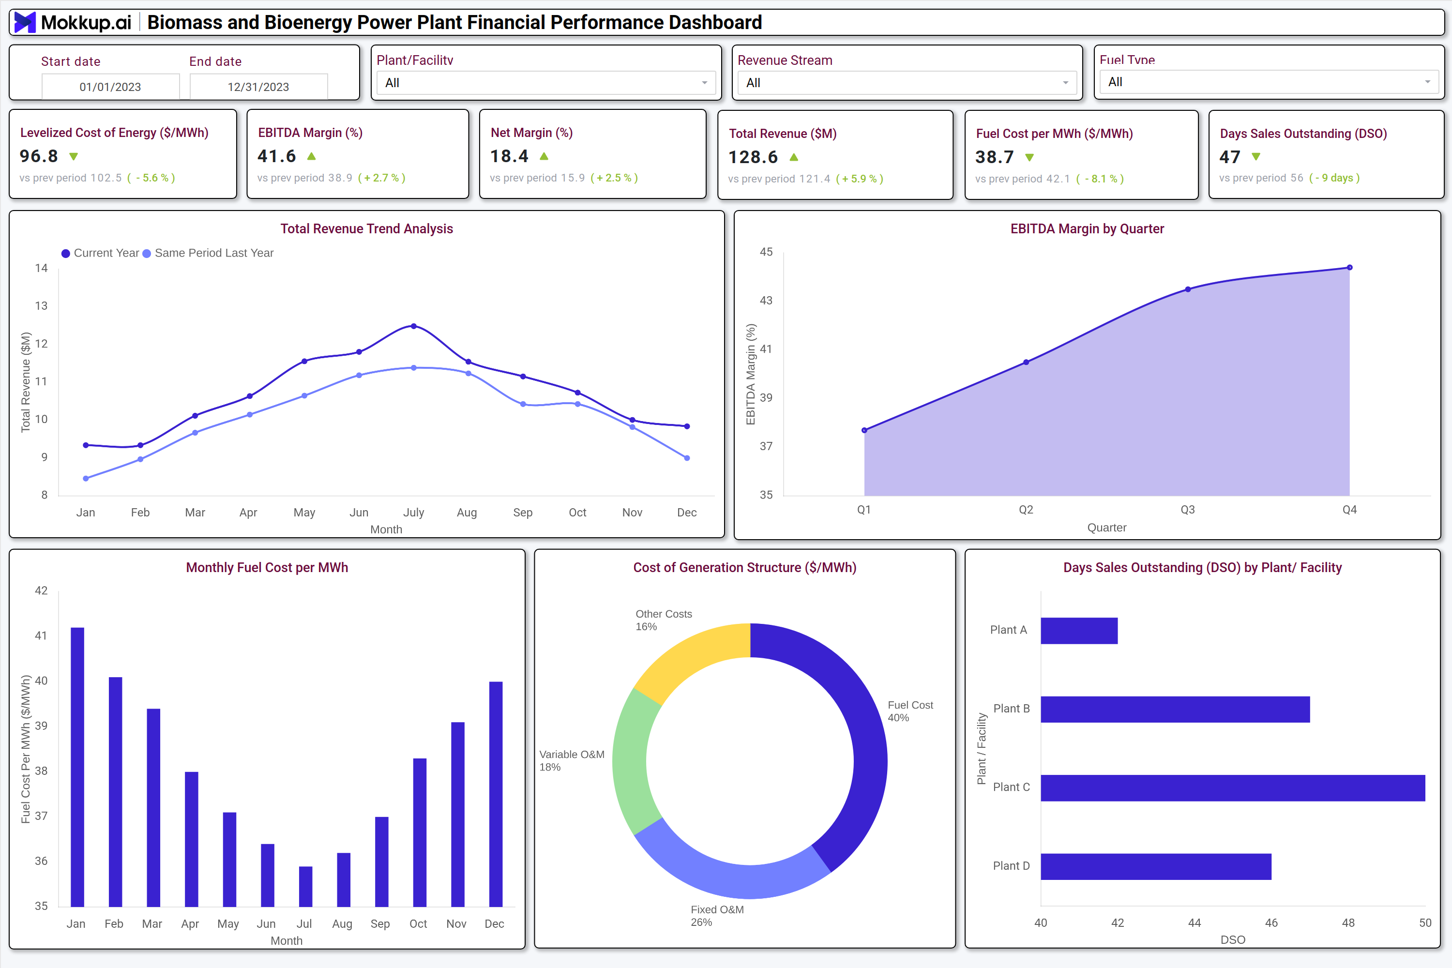Viewport: 1452px width, 968px height.
Task: Click the EBITDA Margin up-trend arrow
Action: (312, 156)
